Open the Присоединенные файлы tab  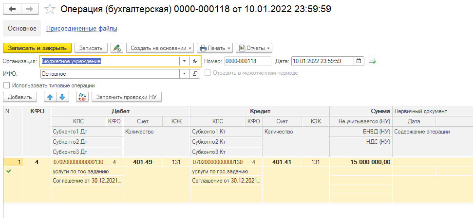81,29
